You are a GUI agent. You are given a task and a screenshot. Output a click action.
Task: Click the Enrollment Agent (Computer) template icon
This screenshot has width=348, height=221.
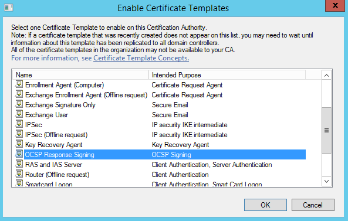pyautogui.click(x=19, y=84)
